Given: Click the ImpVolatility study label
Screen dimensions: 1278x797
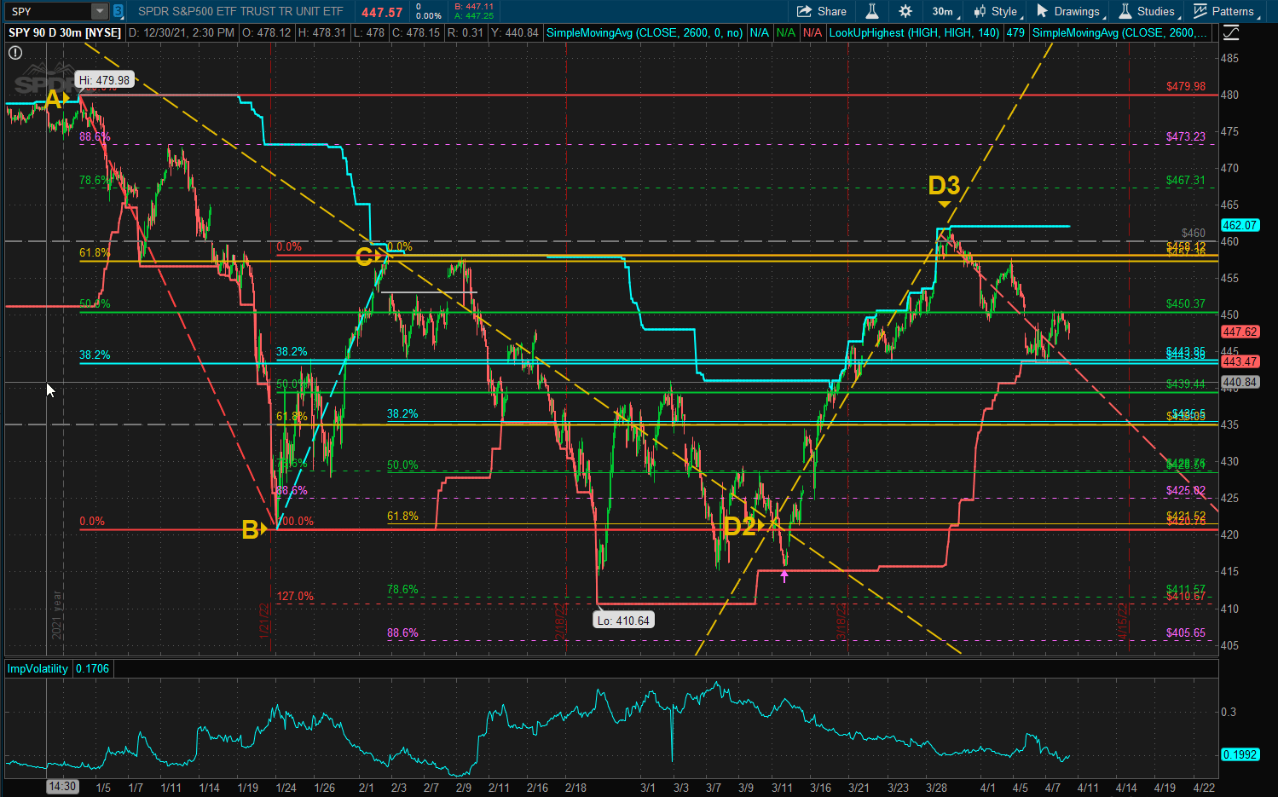Looking at the screenshot, I should (x=38, y=668).
